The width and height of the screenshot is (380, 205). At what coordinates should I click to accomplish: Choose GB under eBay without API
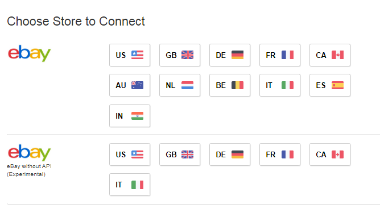pos(180,154)
